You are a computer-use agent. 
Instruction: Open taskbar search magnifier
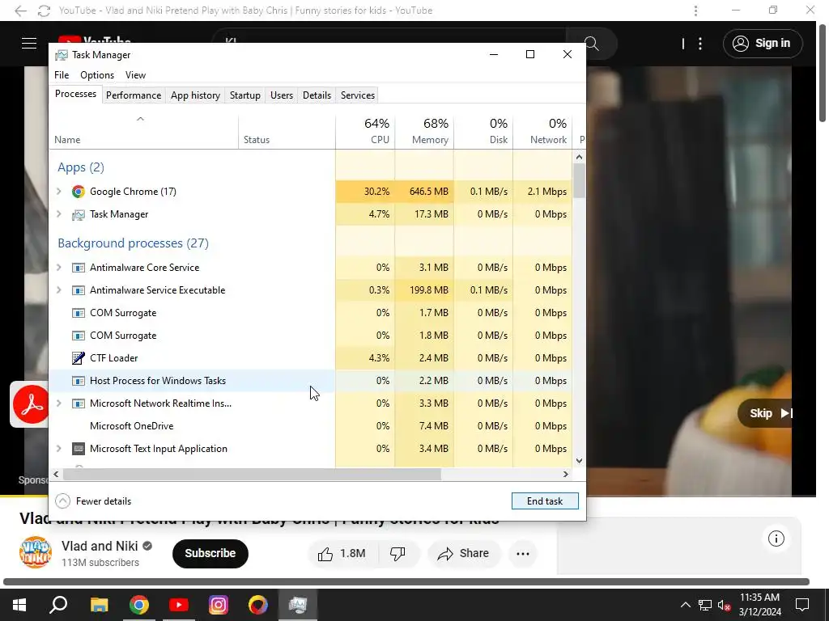[x=58, y=605]
